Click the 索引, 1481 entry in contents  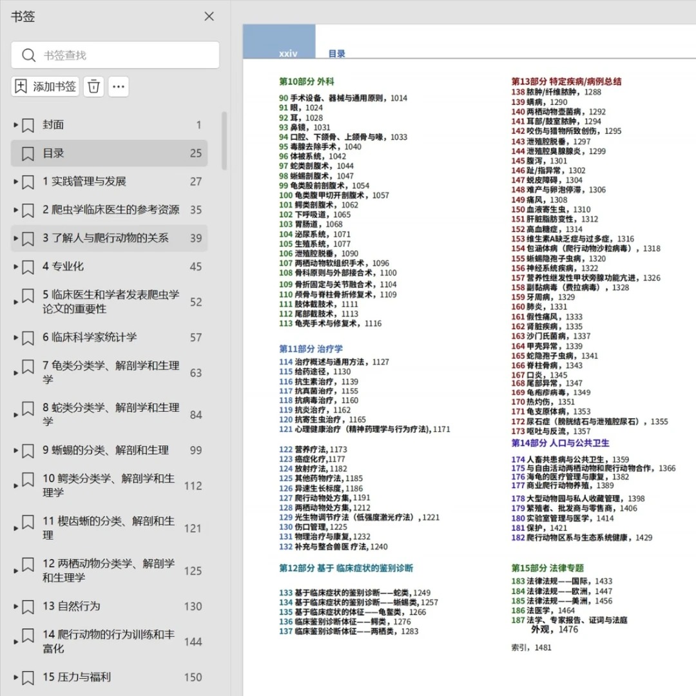click(531, 648)
